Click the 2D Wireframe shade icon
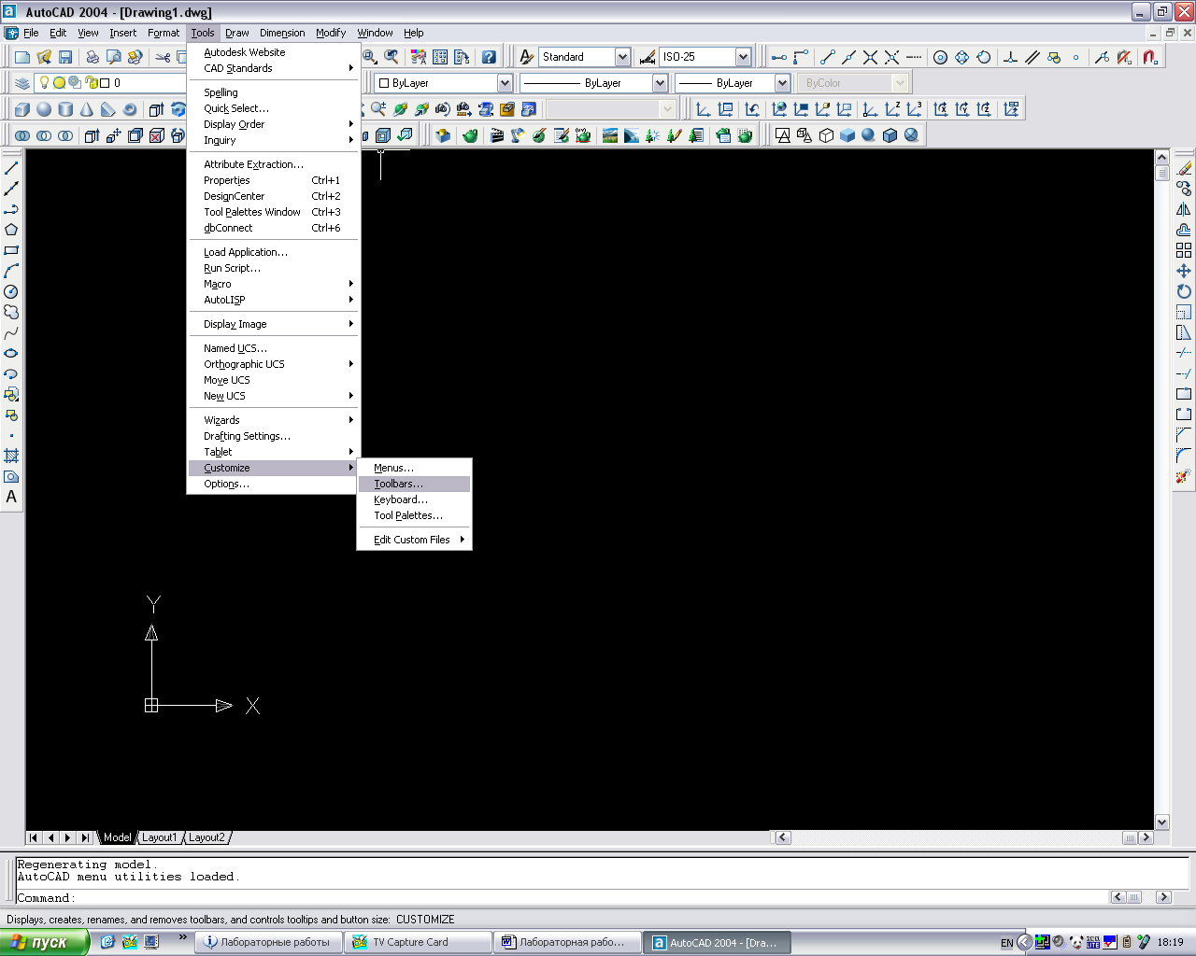This screenshot has width=1196, height=956. click(x=783, y=135)
